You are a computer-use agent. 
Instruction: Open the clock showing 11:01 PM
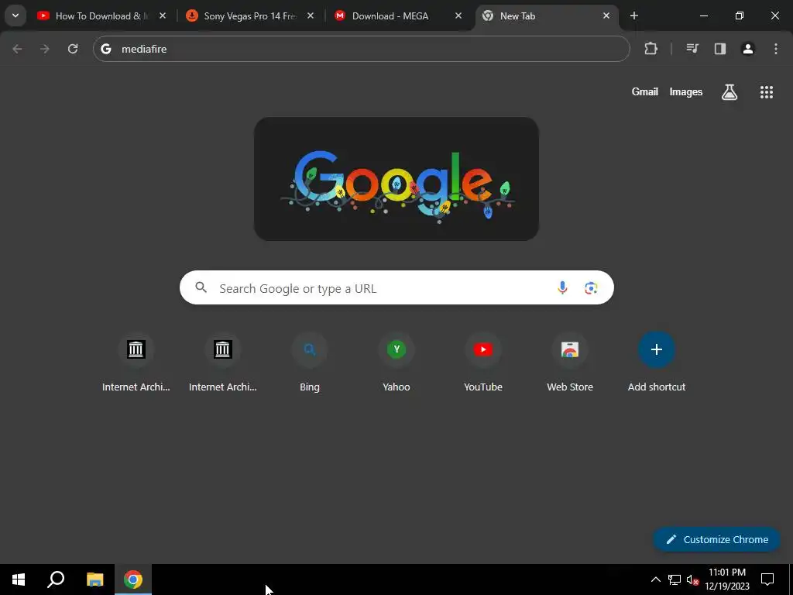(726, 580)
